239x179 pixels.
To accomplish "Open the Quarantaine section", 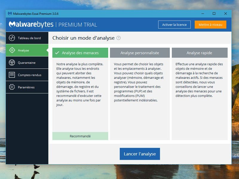I will [x=27, y=63].
